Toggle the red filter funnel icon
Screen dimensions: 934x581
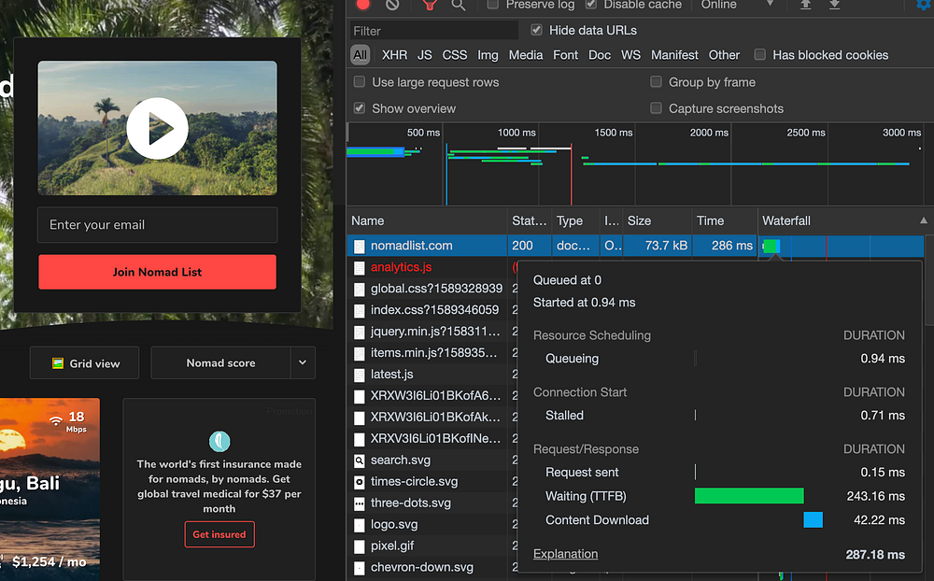coord(430,4)
